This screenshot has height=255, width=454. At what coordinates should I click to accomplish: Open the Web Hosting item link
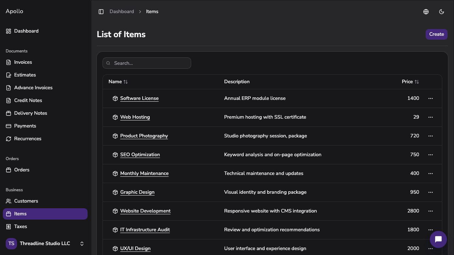pos(135,117)
